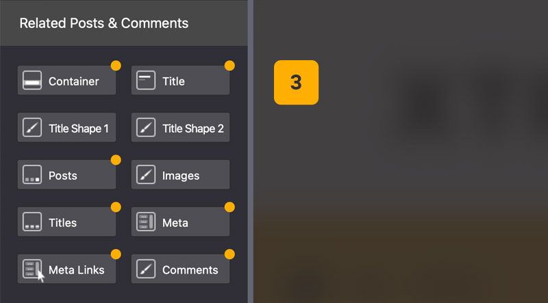Click the orange dot on Posts
The image size is (548, 303).
coord(116,160)
